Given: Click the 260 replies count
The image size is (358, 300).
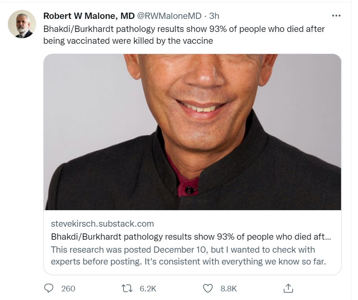Looking at the screenshot, I should pos(68,289).
